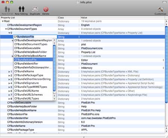
Task: Expand item 8 dictionary triangle
Action: click(9, 99)
